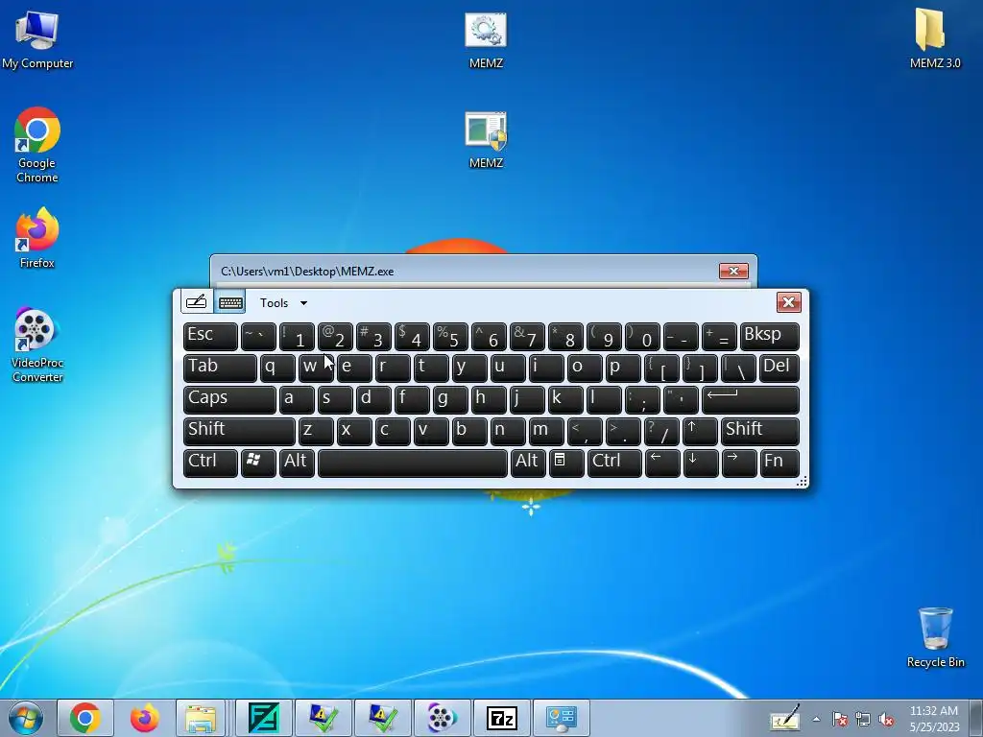Select the Recycle Bin icon
This screenshot has height=737, width=983.
coord(935,638)
